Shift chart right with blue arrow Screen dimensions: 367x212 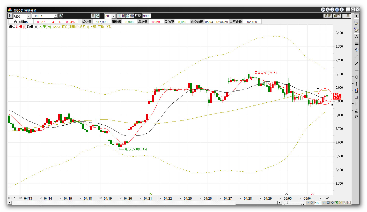[x=332, y=203]
